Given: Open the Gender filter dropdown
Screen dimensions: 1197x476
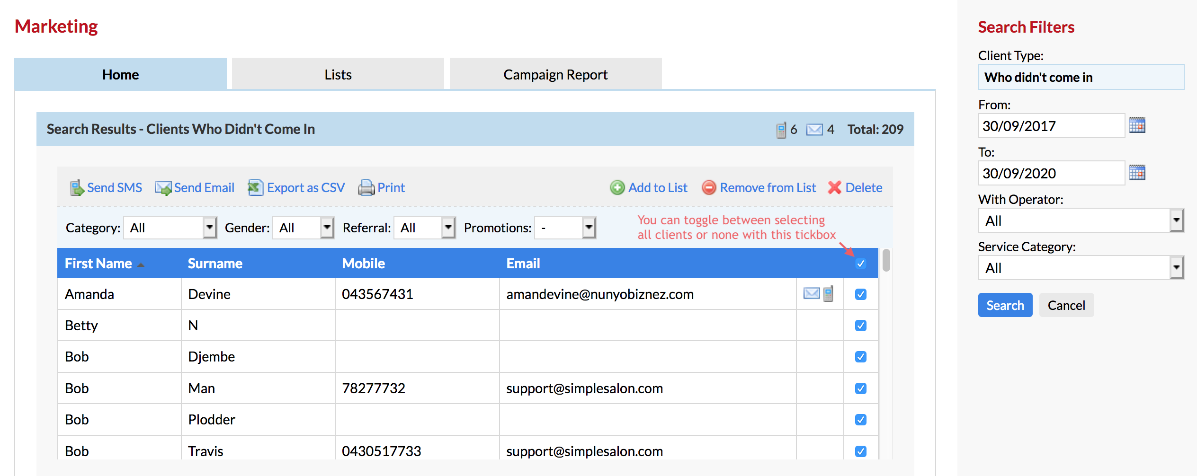Looking at the screenshot, I should (x=304, y=228).
